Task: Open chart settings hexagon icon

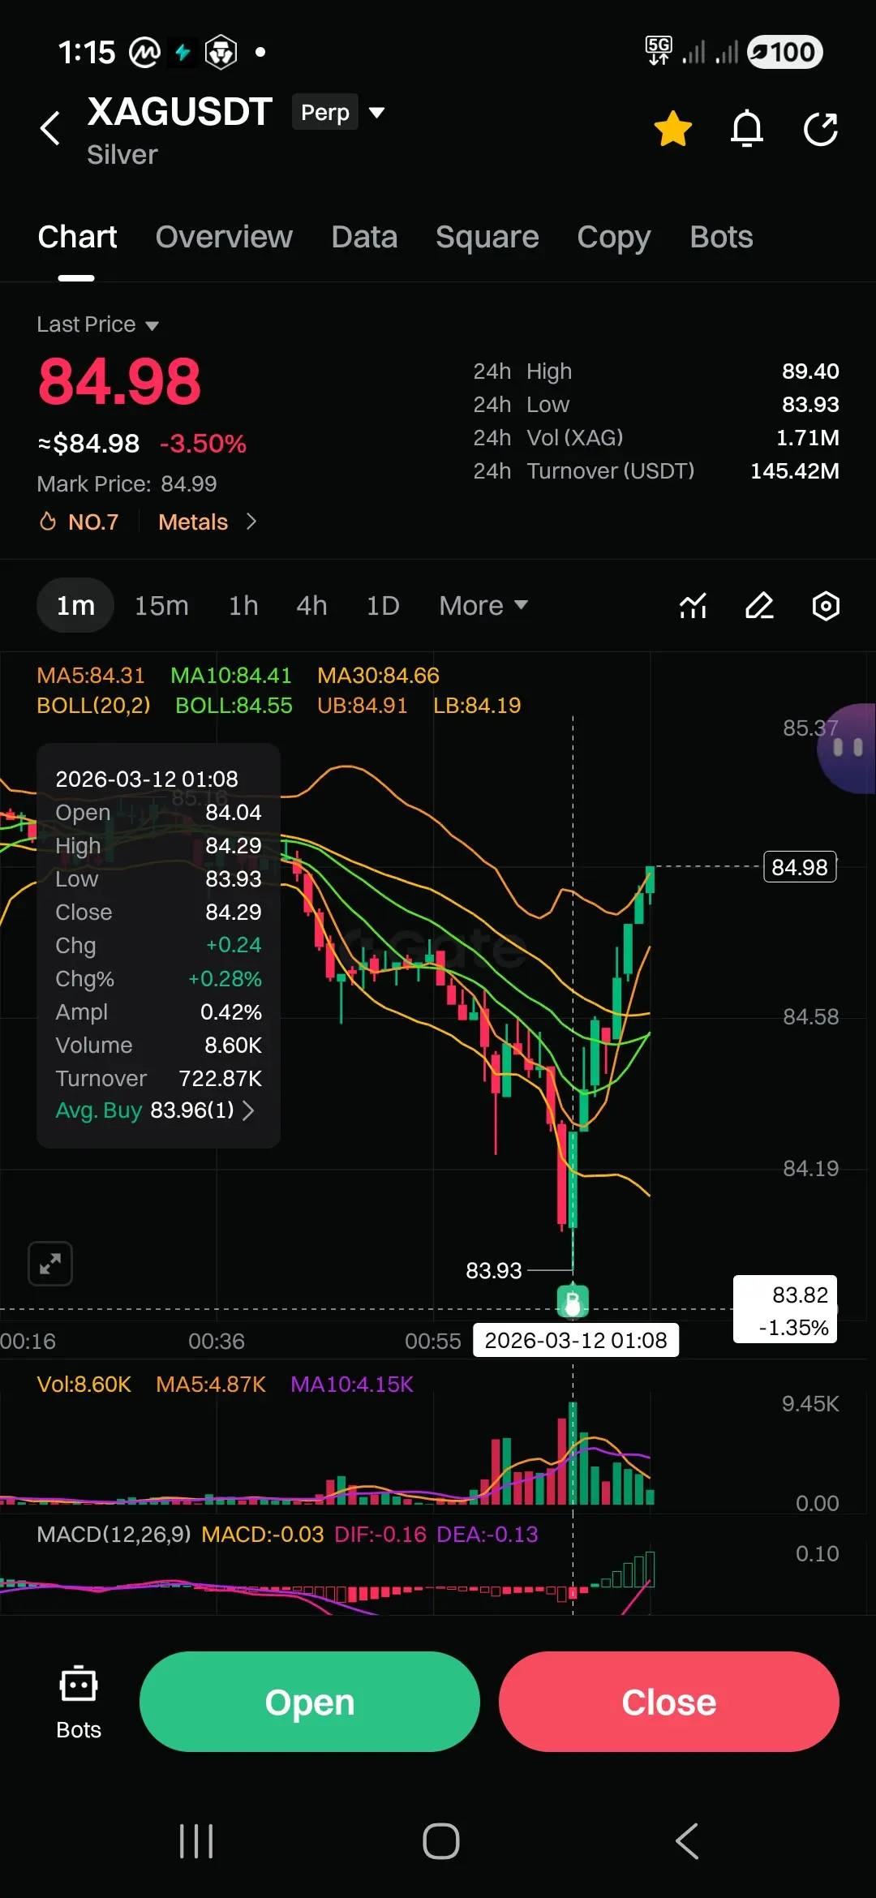Action: [826, 606]
